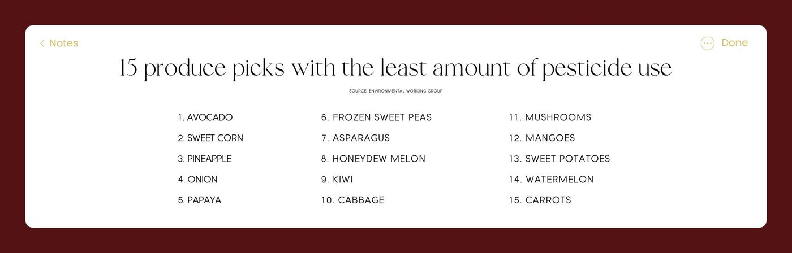
Task: Place cursor on Mushrooms line
Action: point(550,117)
